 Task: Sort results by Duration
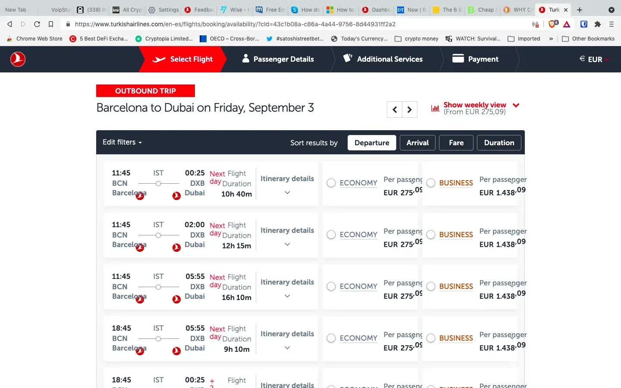[x=499, y=143]
